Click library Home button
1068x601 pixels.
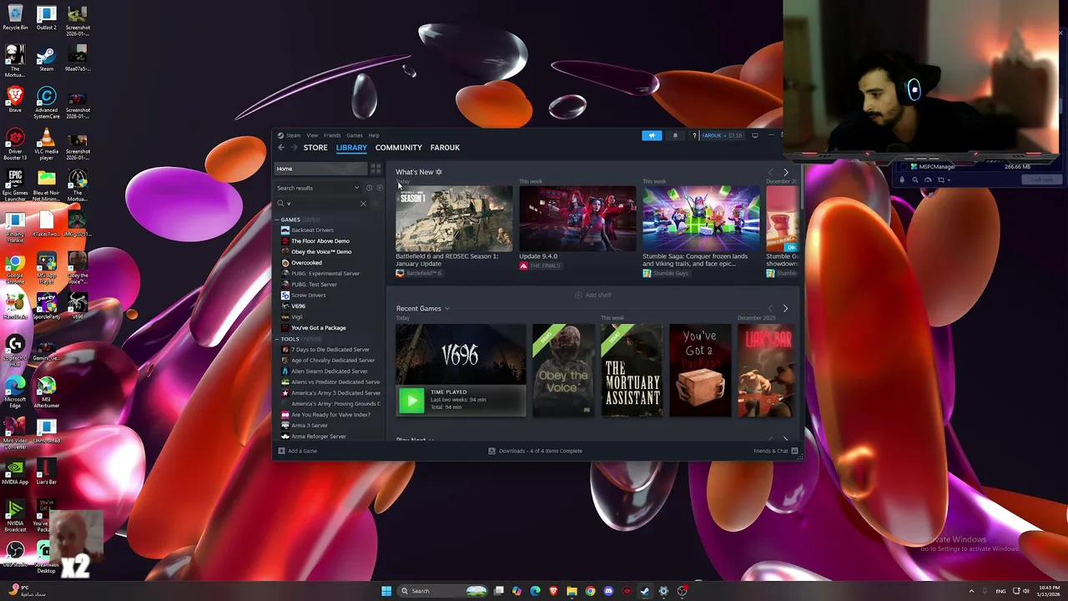320,169
